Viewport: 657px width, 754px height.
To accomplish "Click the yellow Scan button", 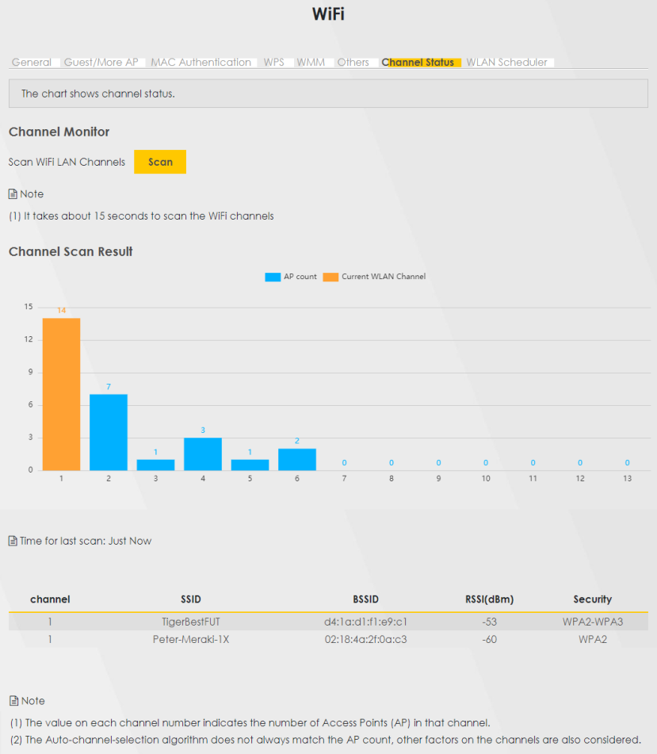I will [x=160, y=162].
